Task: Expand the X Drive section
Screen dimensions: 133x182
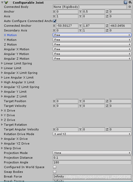Action: coord(2,111)
